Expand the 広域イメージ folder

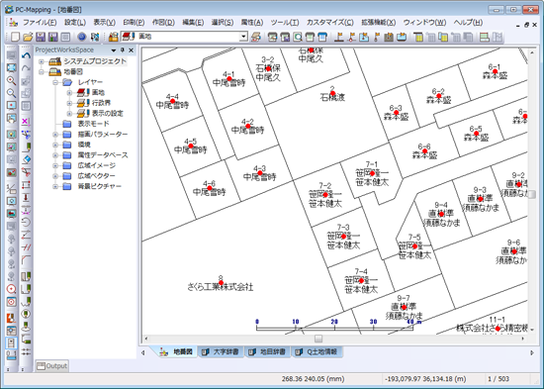coord(55,165)
